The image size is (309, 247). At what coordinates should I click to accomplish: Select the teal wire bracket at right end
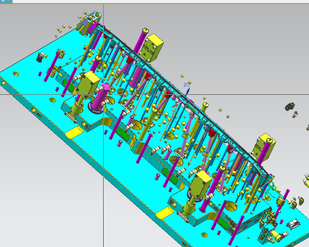272,187
